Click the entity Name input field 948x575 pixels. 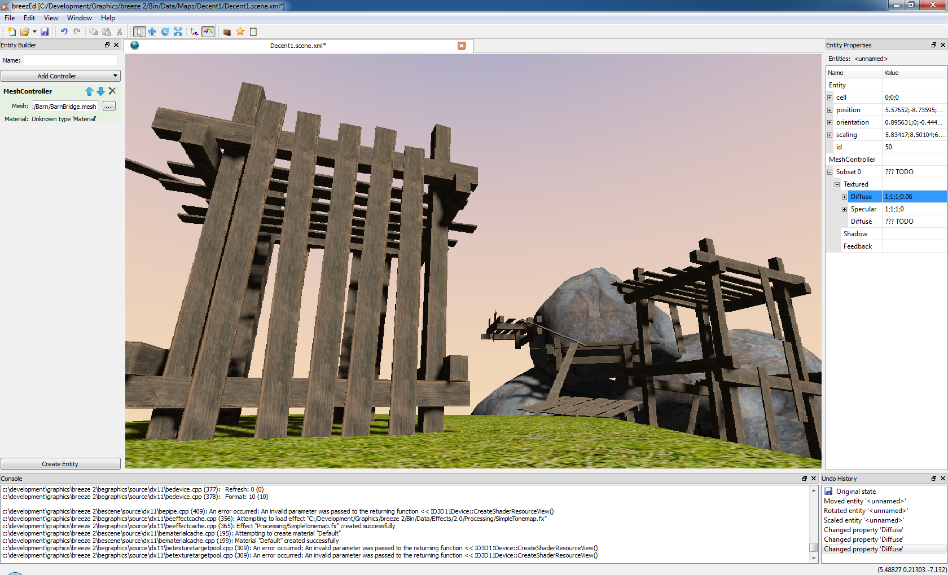coord(70,60)
